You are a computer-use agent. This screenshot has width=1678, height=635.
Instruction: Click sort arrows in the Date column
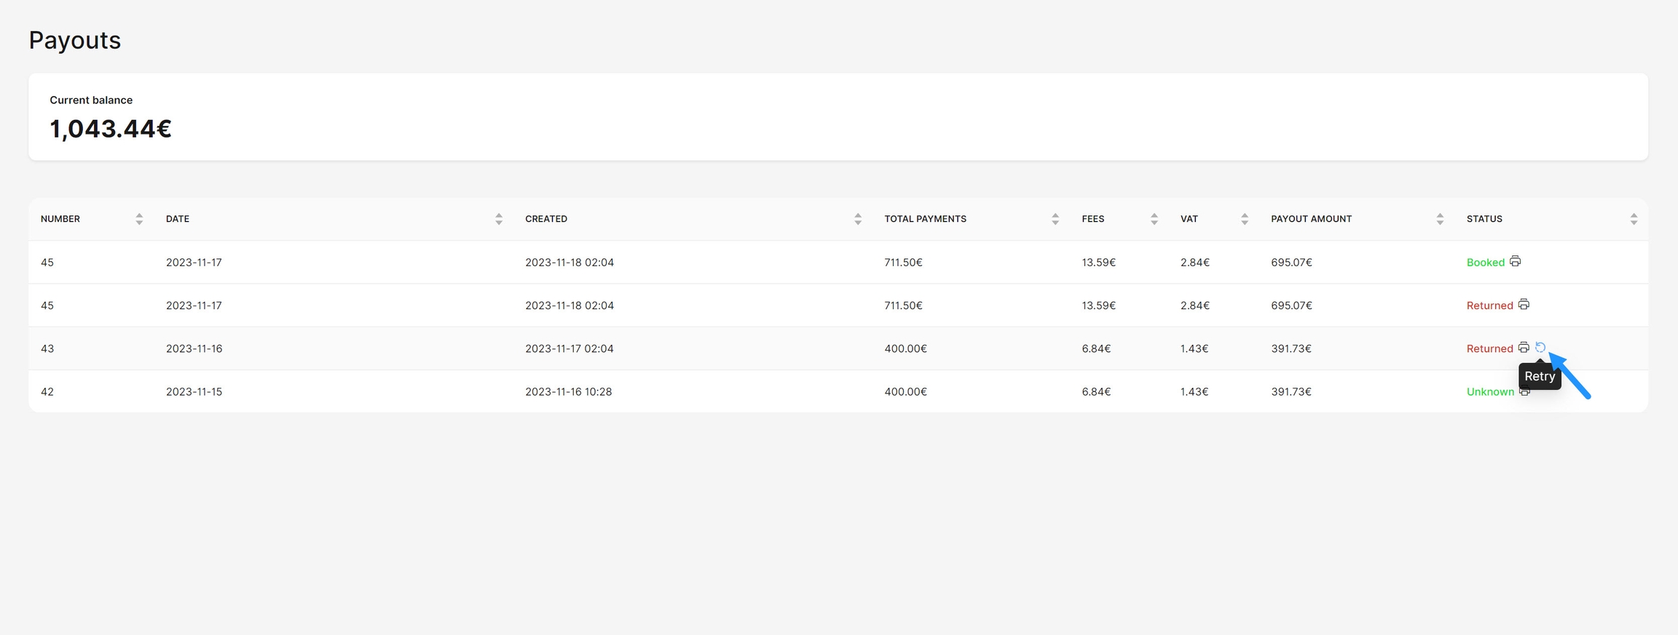(499, 219)
